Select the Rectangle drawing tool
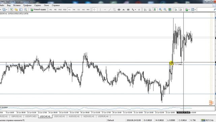Screen dimensions: 216x122 pos(128,9)
